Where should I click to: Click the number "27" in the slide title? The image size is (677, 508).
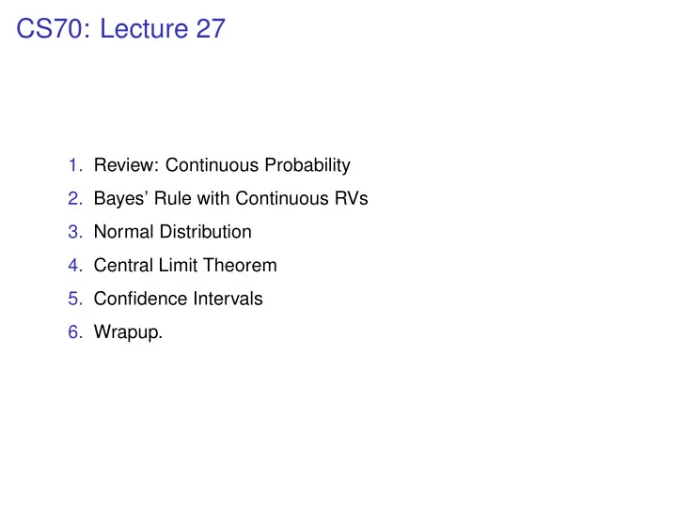(x=211, y=28)
